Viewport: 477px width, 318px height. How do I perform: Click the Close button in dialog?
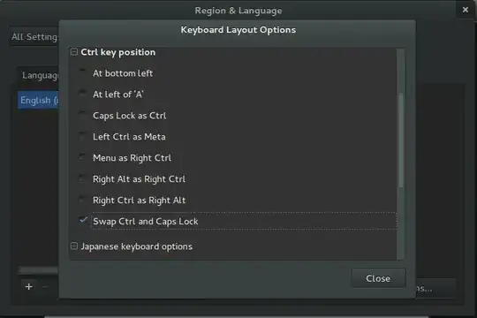pyautogui.click(x=378, y=278)
